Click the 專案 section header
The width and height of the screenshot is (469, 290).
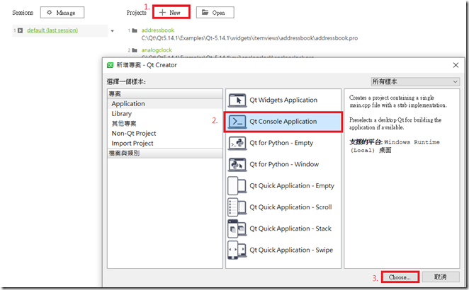(165, 94)
